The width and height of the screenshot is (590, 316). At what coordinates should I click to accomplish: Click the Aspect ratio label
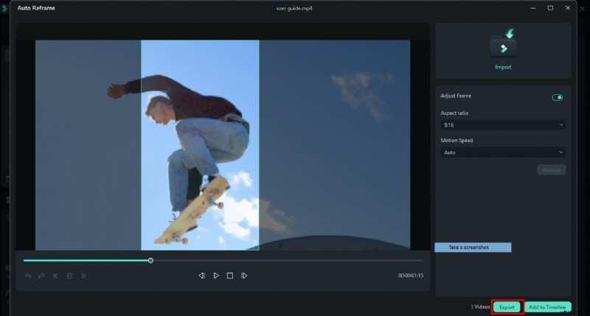click(454, 113)
